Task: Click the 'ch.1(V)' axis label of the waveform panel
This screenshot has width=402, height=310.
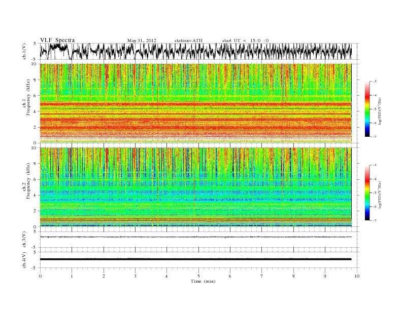Action: click(x=24, y=51)
